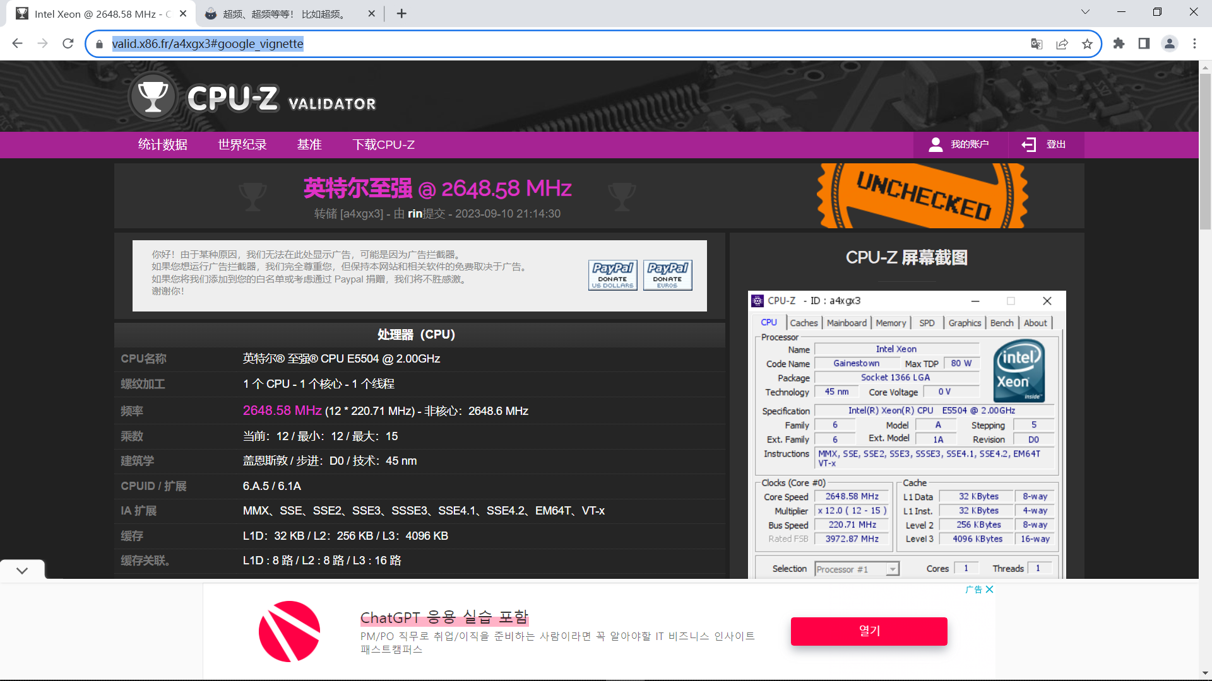Close the bottom ad with X
Screen dimensions: 1212x681
989,589
